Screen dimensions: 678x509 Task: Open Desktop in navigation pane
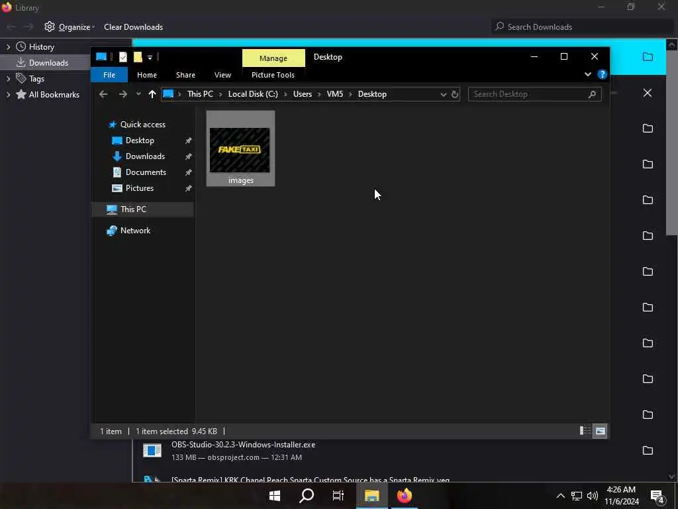pyautogui.click(x=140, y=141)
